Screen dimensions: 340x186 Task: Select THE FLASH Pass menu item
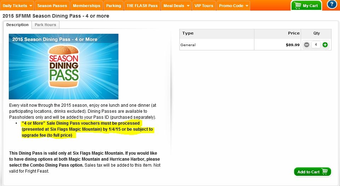pos(142,6)
